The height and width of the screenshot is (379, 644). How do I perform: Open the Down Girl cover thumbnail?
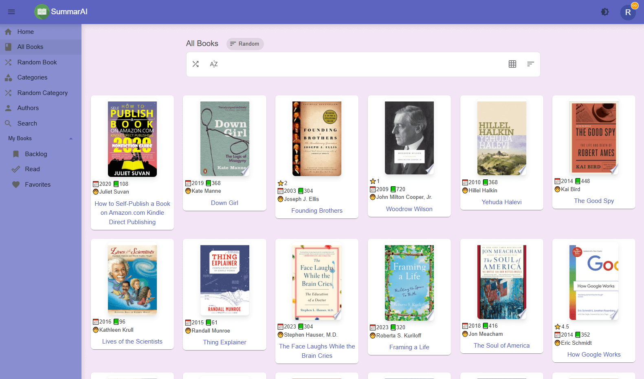point(225,139)
